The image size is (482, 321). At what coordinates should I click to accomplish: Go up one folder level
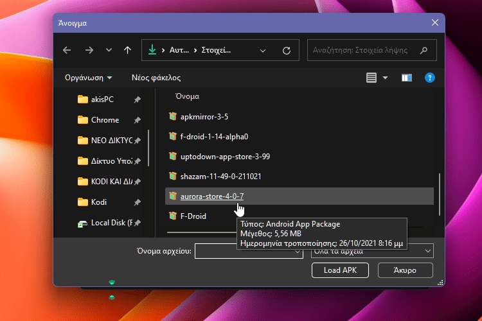127,50
